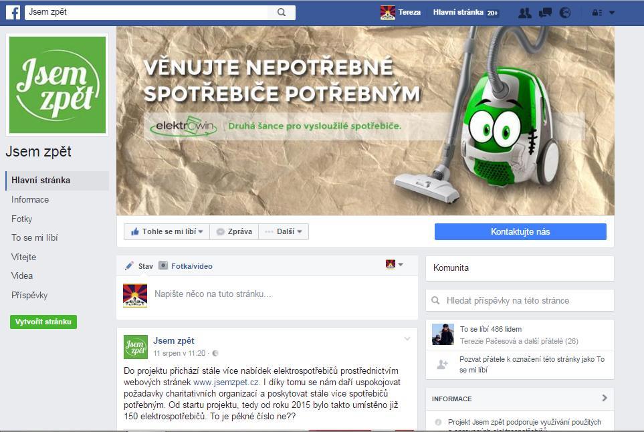
Task: Click the blue Kontaktujte nás button
Action: [520, 231]
